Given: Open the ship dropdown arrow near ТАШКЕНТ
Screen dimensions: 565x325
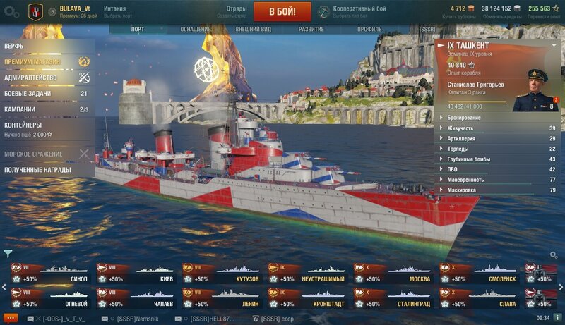Looking at the screenshot, I should (554, 45).
